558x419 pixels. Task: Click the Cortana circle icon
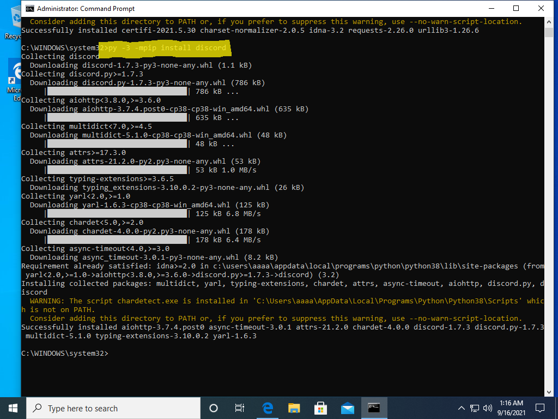[x=214, y=408]
